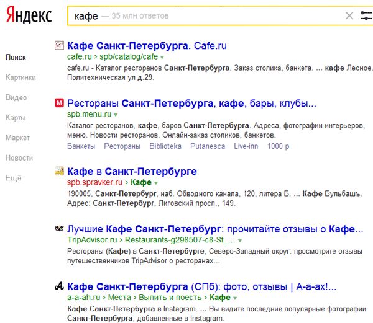
Task: Switch to Карты search
Action: [16, 118]
